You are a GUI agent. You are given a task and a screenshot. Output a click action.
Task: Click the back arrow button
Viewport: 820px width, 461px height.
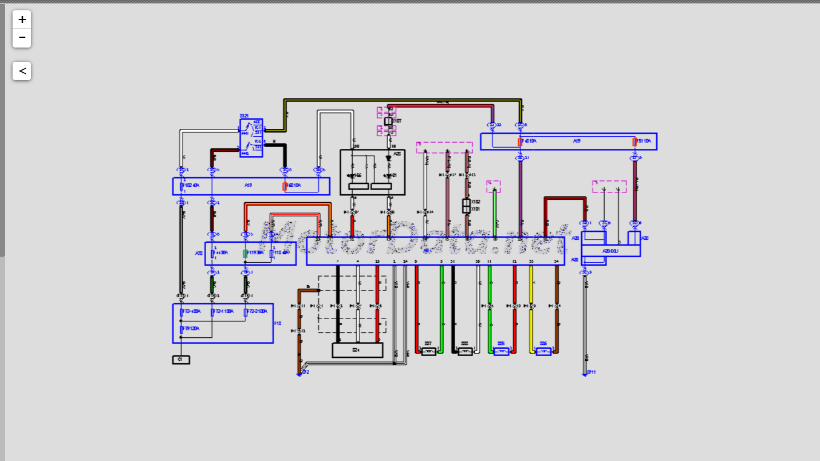(22, 71)
